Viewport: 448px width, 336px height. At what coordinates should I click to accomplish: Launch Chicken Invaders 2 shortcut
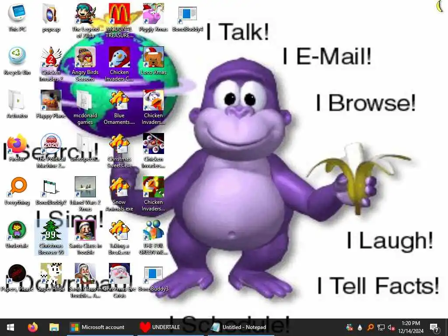point(51,64)
